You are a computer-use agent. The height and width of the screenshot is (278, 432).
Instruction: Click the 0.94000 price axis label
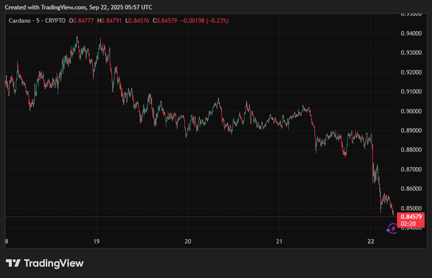[x=411, y=34]
